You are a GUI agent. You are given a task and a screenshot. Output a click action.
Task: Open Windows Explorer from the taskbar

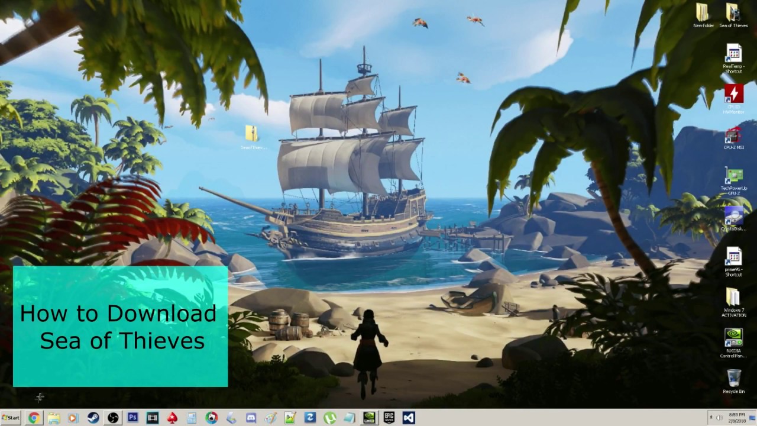tap(54, 418)
